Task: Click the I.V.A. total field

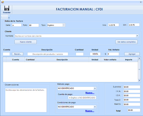Action: (132, 91)
